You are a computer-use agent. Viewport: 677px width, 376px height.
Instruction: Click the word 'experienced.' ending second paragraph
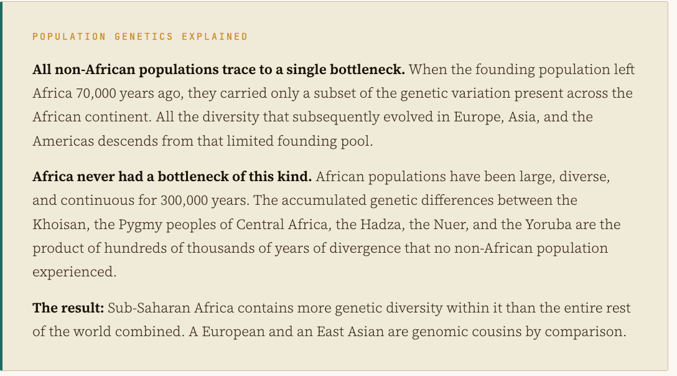74,272
